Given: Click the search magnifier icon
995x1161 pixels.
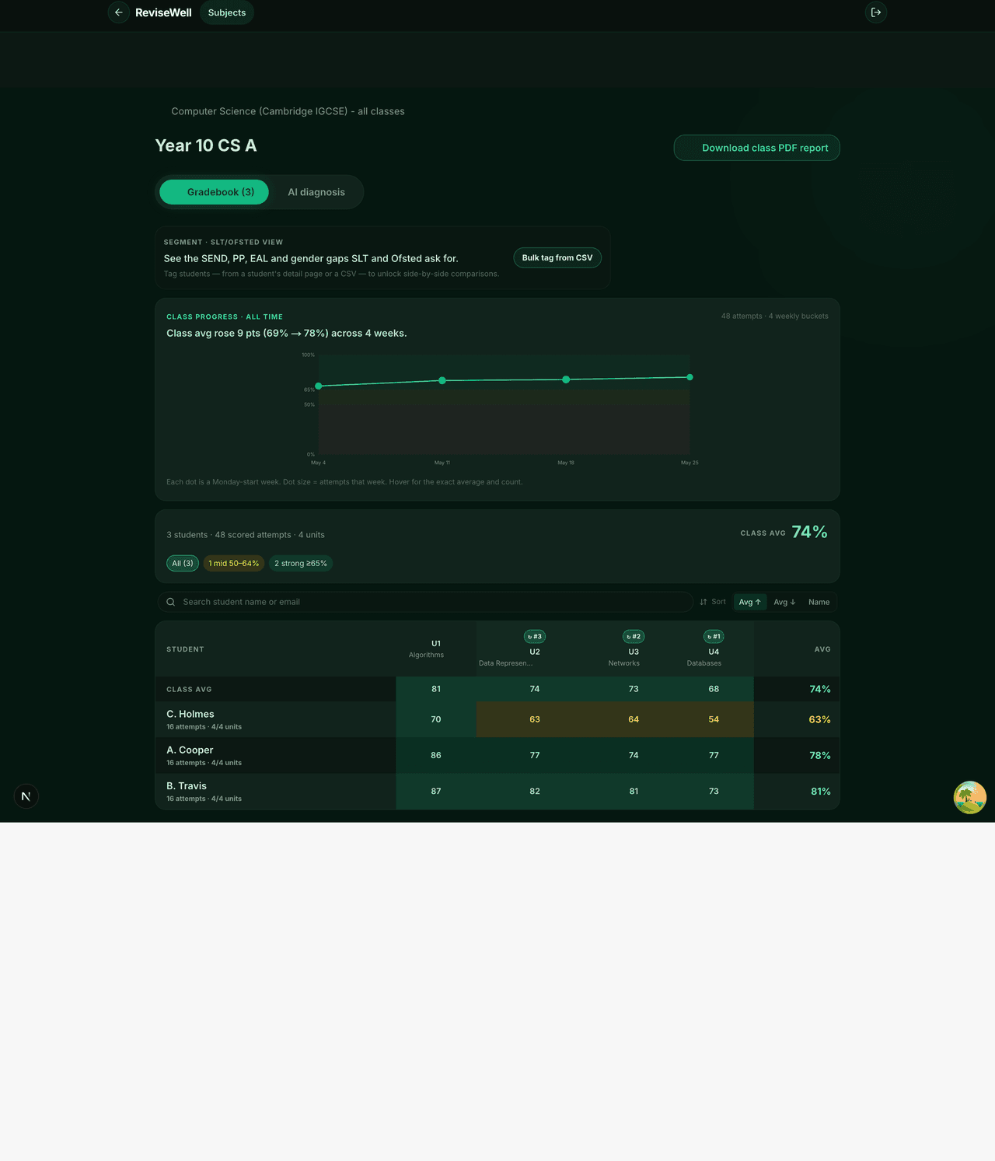Looking at the screenshot, I should tap(171, 602).
